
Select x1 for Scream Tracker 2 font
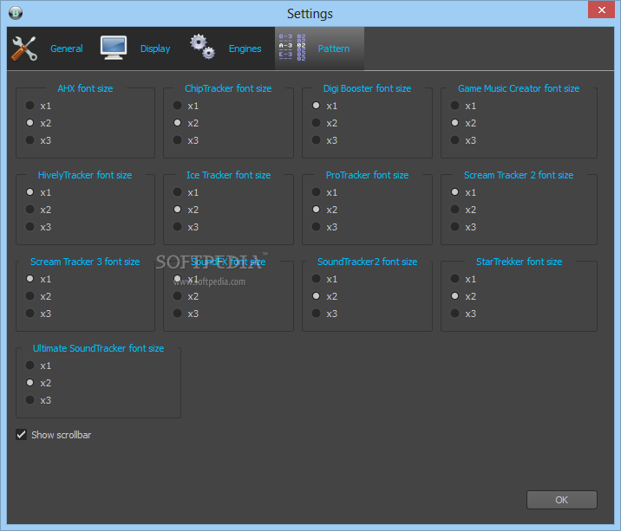click(454, 192)
